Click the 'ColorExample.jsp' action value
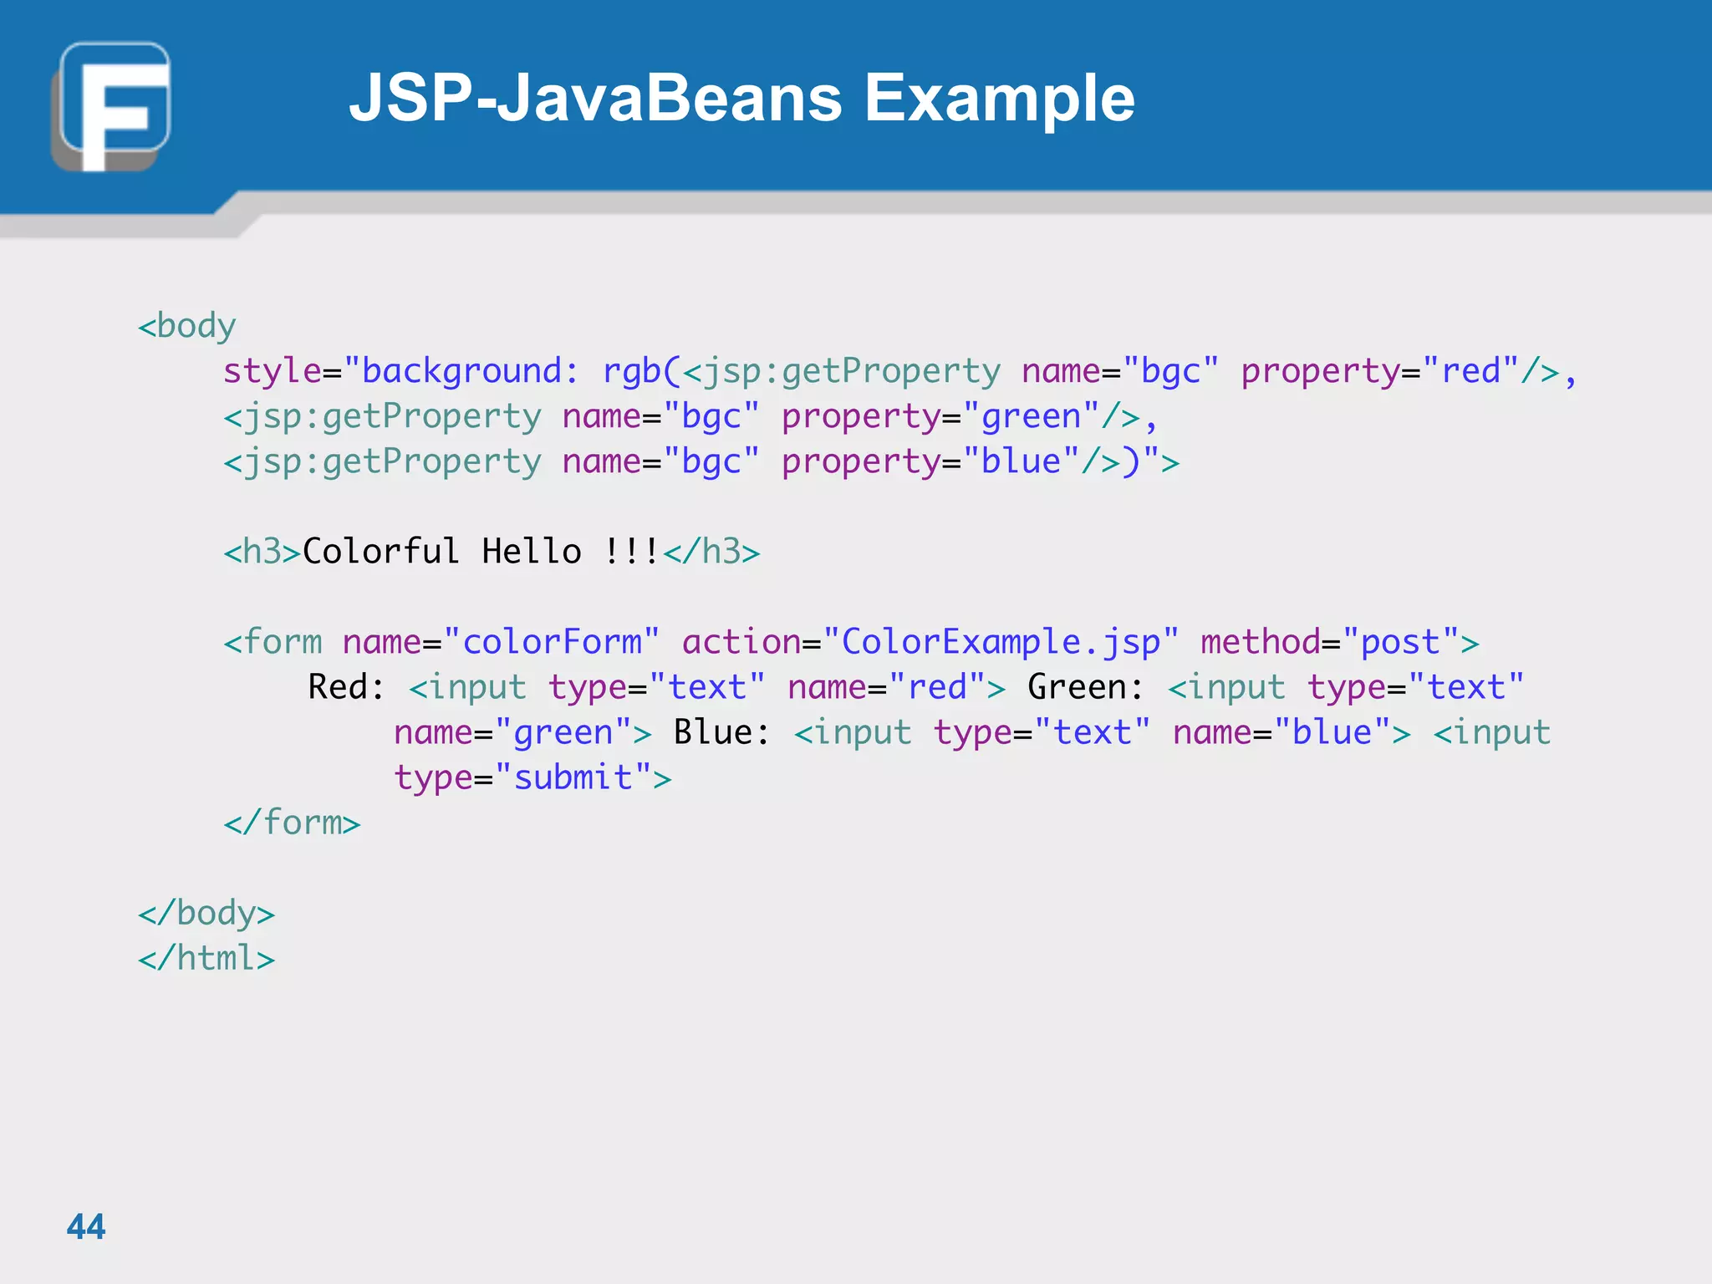1712x1284 pixels. click(x=1001, y=641)
